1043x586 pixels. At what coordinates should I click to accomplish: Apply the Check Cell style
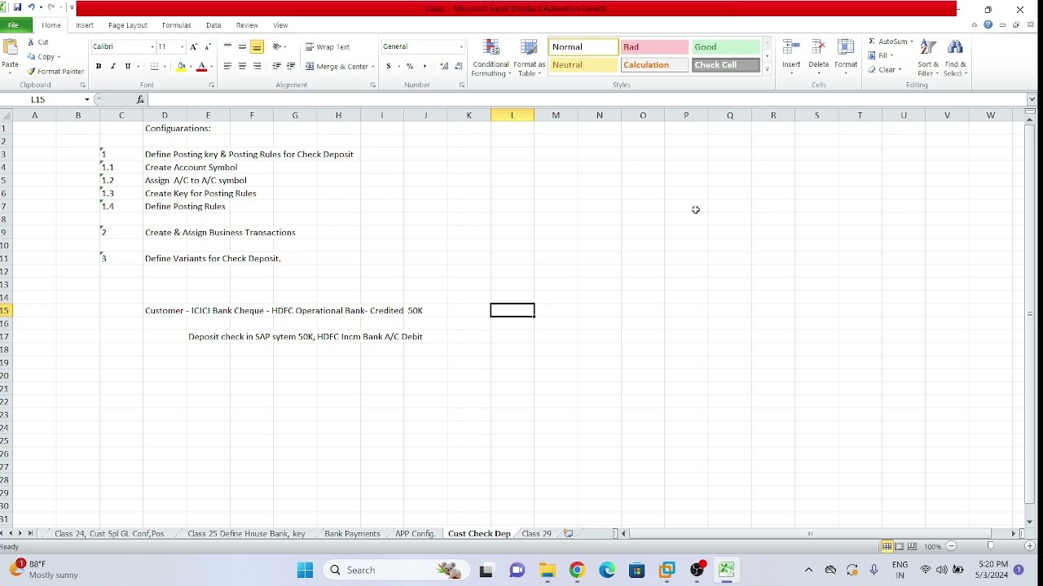725,65
